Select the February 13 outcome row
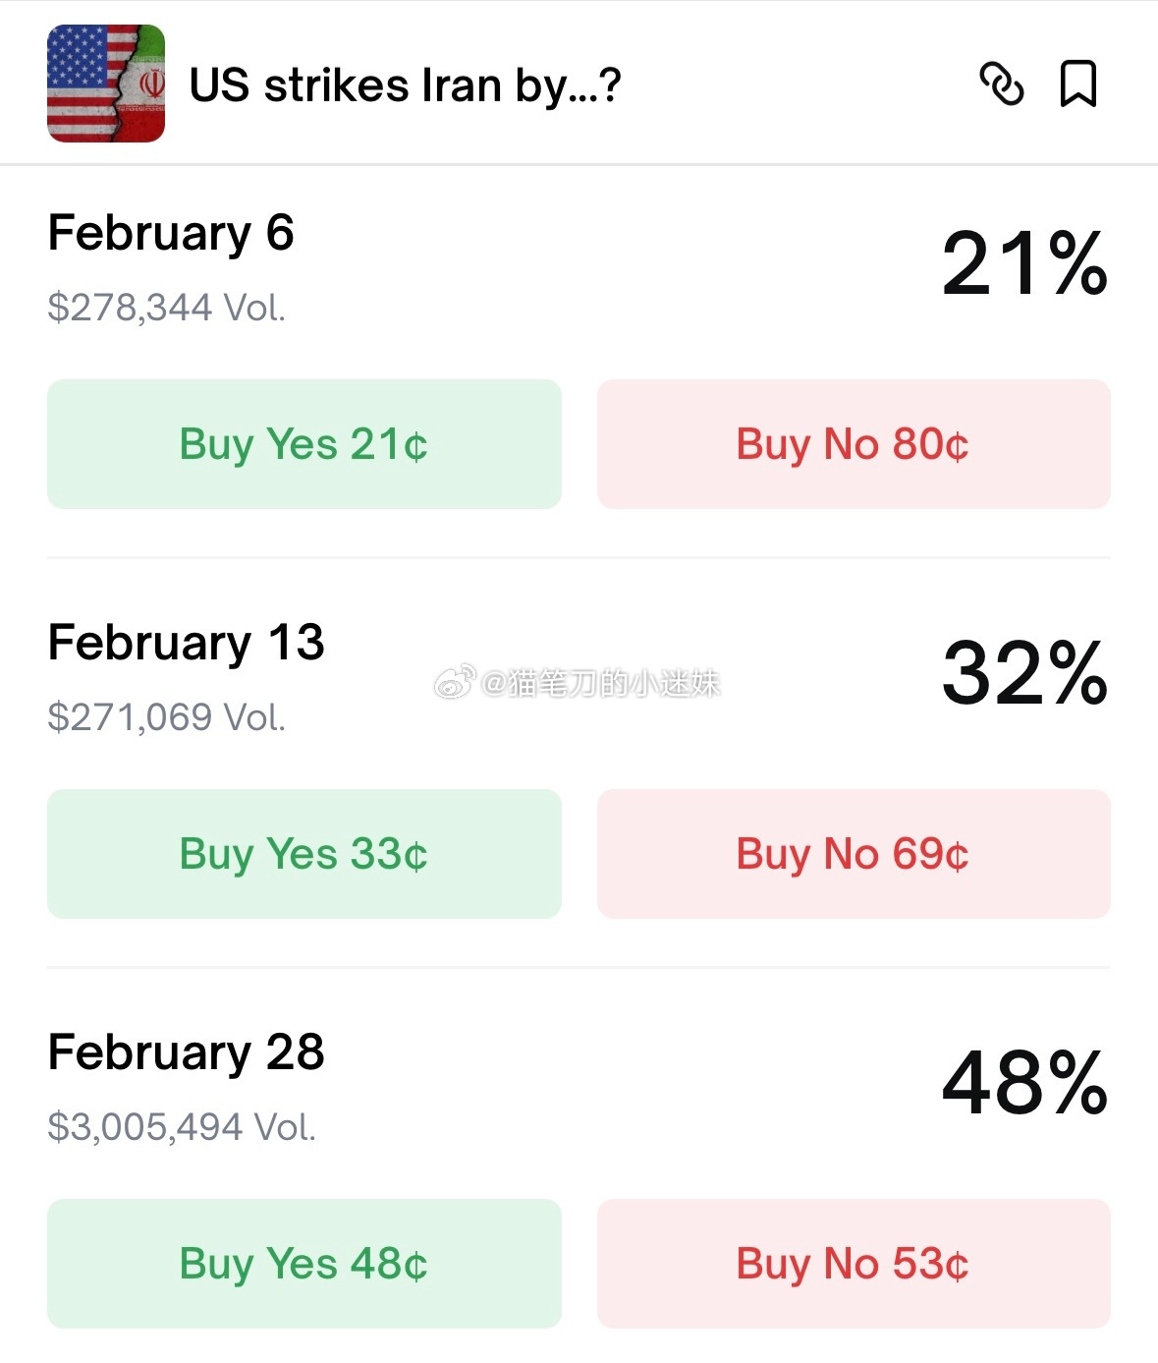Screen dimensions: 1158x1363 pos(186,644)
